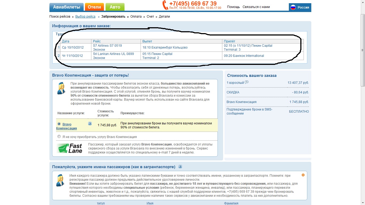Click the Fast Lane logo
Screen dimensions: 365x205
click(x=70, y=148)
